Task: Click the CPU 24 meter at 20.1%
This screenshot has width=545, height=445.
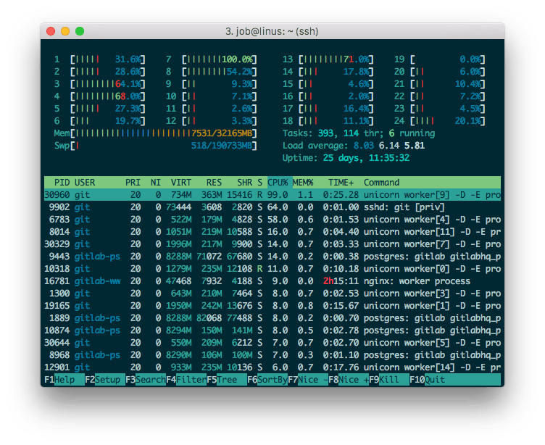Action: click(x=440, y=121)
